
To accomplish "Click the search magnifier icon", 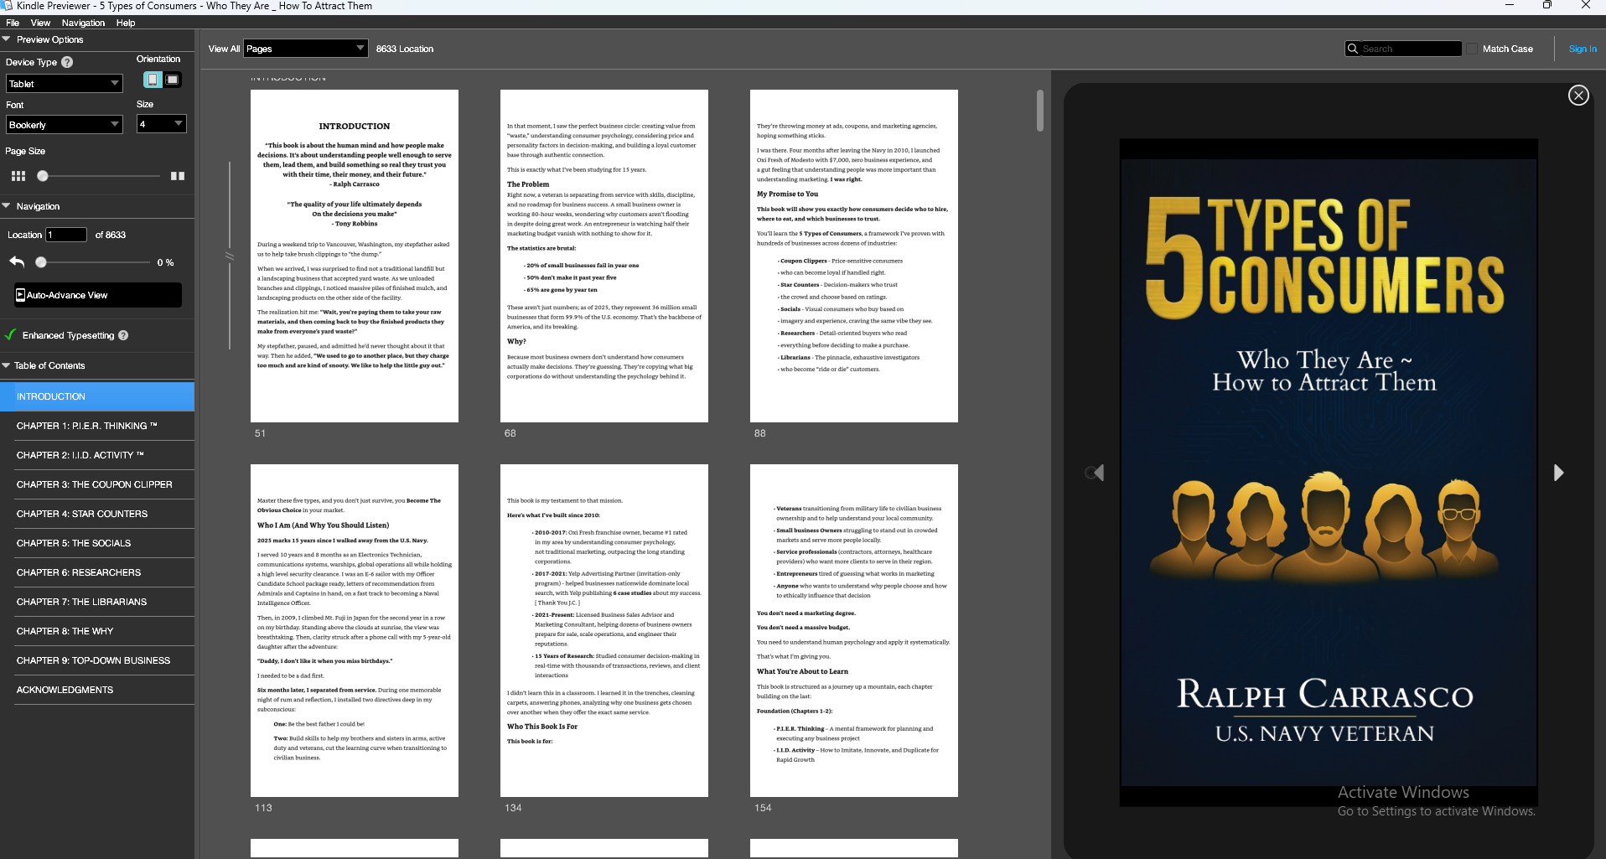I will pos(1352,49).
